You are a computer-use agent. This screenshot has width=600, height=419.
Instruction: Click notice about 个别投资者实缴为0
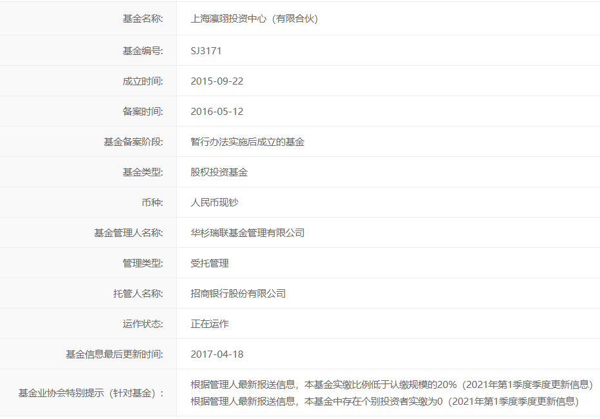click(385, 402)
